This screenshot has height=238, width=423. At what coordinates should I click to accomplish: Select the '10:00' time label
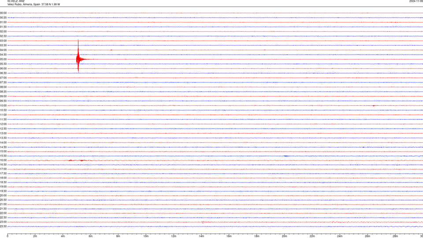coord(3,106)
